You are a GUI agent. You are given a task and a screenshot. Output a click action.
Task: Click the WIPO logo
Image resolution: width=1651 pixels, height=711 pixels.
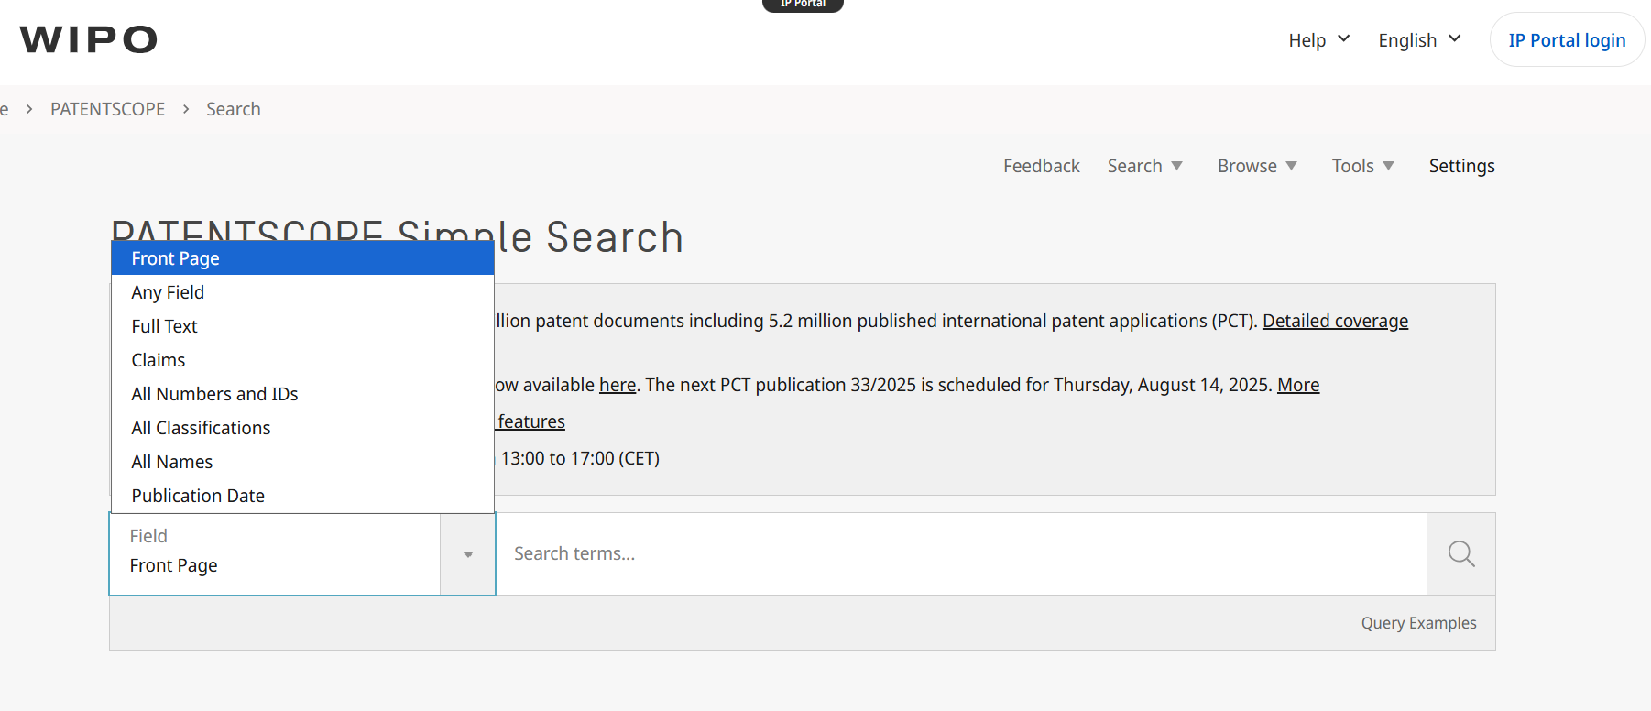pos(89,39)
